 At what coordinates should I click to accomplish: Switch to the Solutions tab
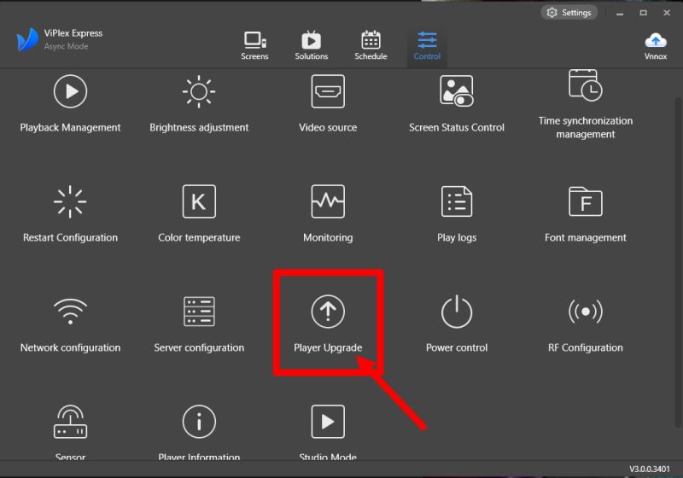pos(311,46)
